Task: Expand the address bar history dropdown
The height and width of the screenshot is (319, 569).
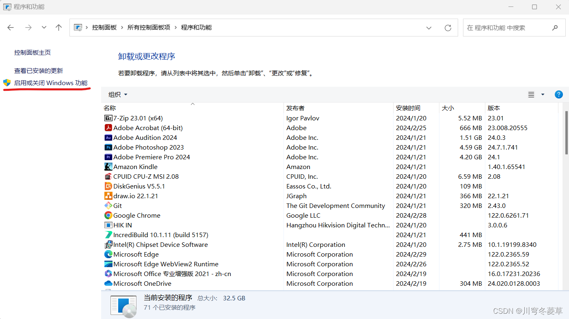Action: pyautogui.click(x=429, y=28)
